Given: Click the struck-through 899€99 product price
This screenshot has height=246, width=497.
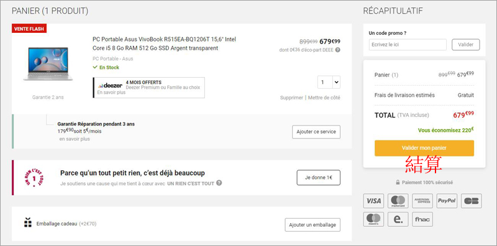Looking at the screenshot, I should point(308,42).
